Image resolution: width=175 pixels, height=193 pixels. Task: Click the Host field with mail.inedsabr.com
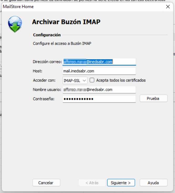99,71
